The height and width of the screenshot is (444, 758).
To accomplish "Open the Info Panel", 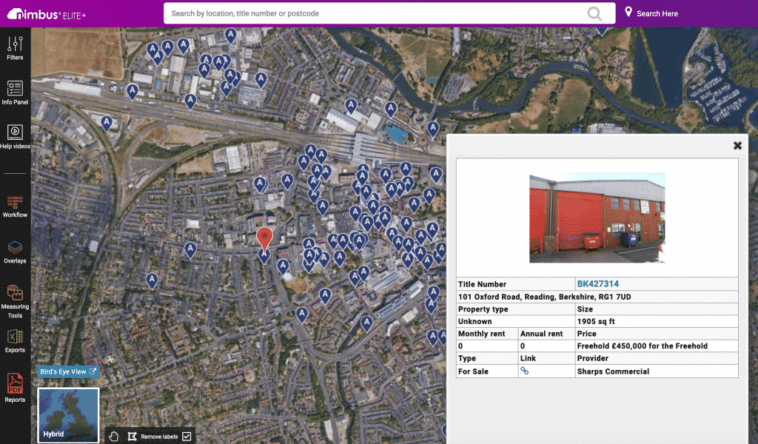I will [x=15, y=90].
